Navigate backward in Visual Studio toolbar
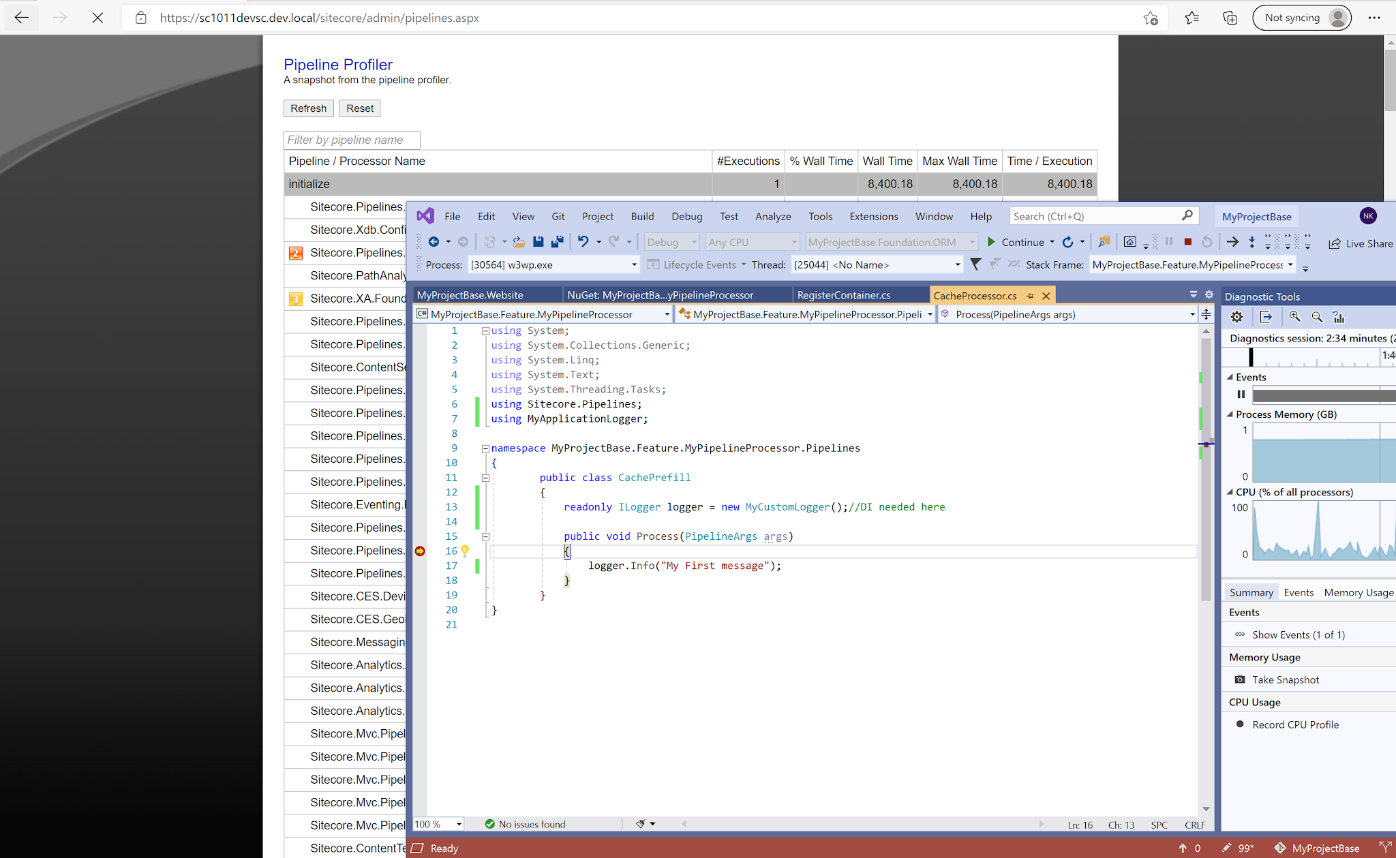Viewport: 1396px width, 858px height. 434,242
